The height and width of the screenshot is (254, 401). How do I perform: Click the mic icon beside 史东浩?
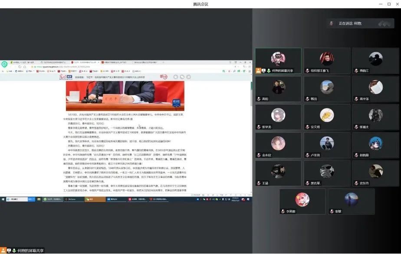click(x=356, y=183)
